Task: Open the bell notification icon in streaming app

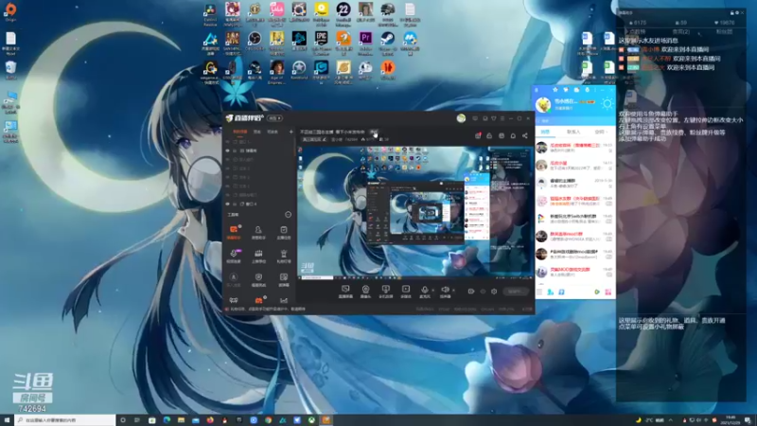Action: 513,135
